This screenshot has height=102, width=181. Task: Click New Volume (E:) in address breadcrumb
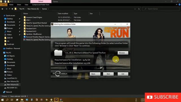33,9
